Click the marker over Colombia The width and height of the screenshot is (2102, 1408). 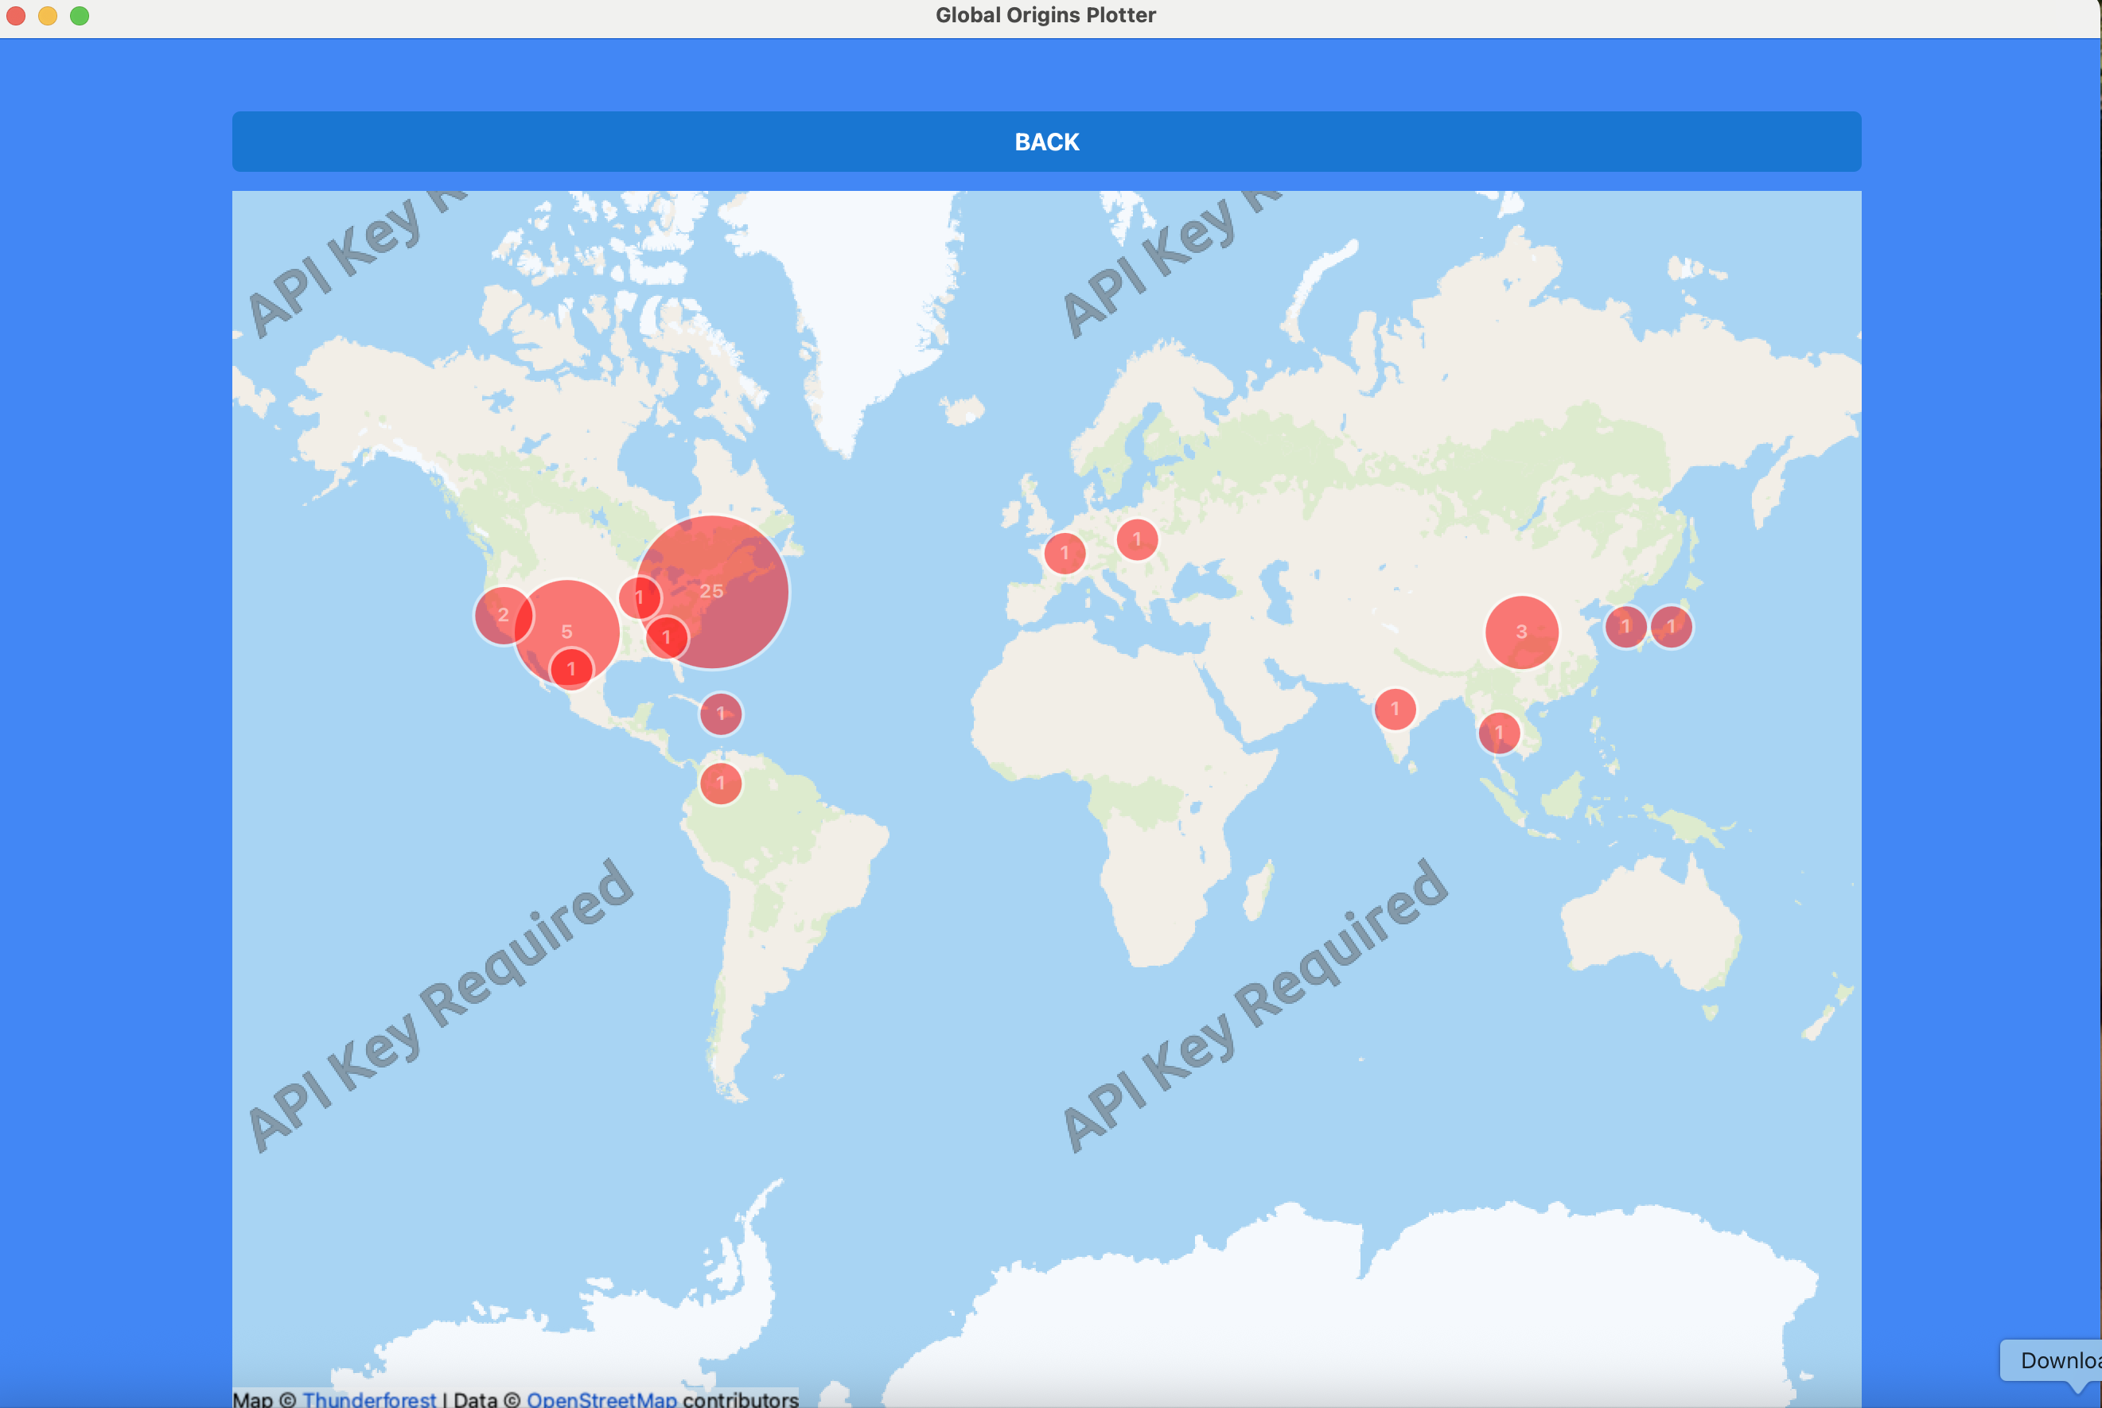720,784
